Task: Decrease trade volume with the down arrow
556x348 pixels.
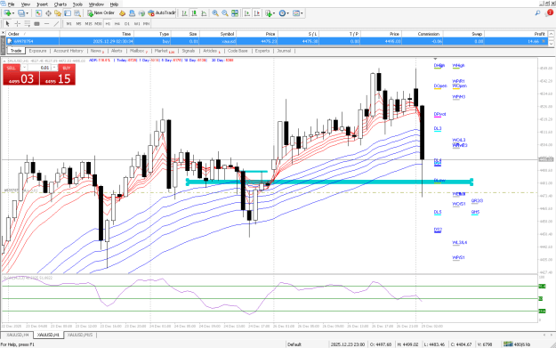Action: 24,68
